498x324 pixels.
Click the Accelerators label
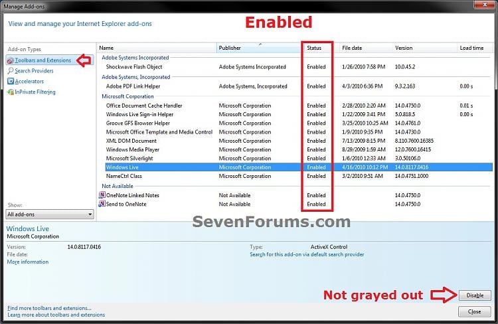(29, 81)
